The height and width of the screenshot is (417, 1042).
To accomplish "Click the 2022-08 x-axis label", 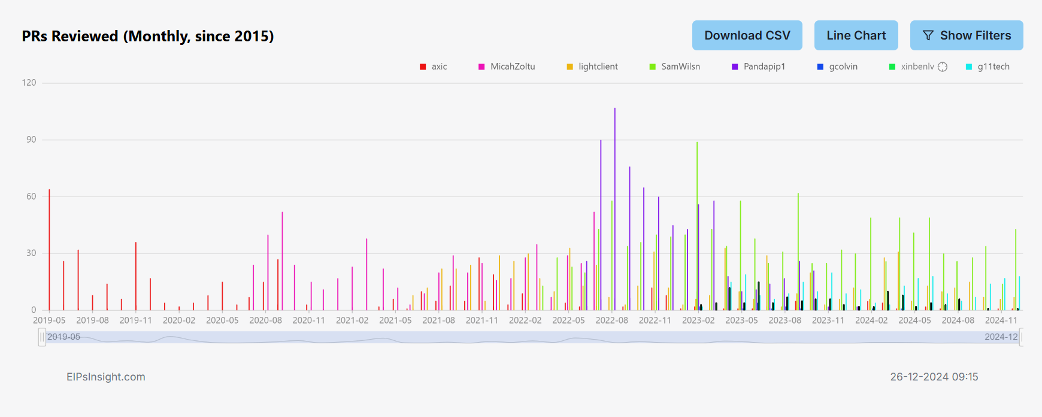I will coord(611,321).
